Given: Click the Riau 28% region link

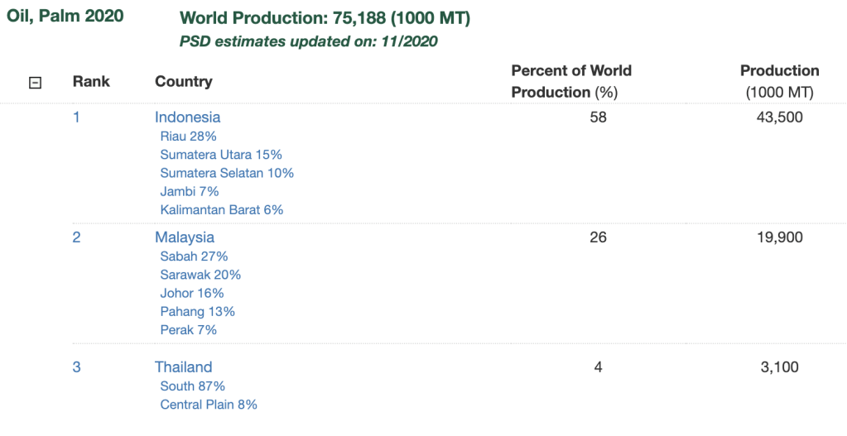Looking at the screenshot, I should point(188,137).
